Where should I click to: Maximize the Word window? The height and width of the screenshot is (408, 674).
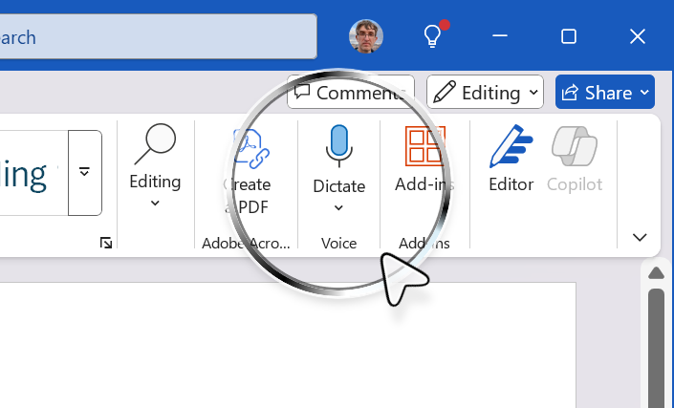pyautogui.click(x=568, y=36)
